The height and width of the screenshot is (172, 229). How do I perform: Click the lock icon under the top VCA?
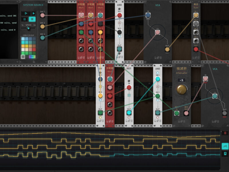(156, 57)
